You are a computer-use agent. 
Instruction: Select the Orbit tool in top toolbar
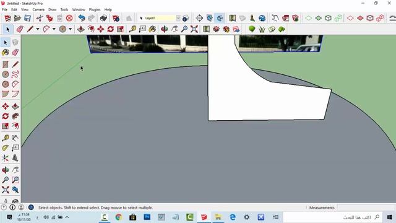165,29
